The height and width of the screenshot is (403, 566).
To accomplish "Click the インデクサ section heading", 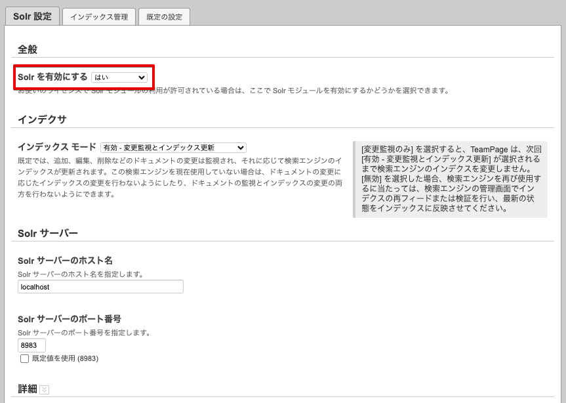I will tap(42, 119).
